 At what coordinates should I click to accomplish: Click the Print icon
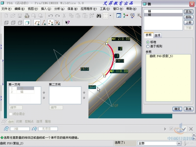click(27, 16)
